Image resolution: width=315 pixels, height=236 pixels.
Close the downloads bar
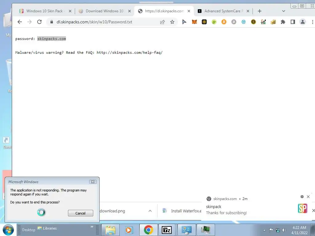[x=313, y=210]
